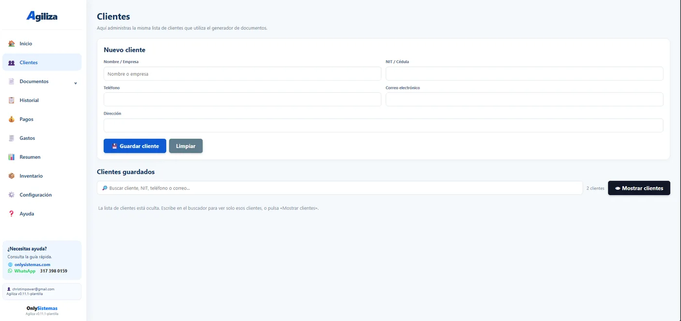This screenshot has height=321, width=681.
Task: Click the "Clientes guardados" heading
Action: pos(126,172)
